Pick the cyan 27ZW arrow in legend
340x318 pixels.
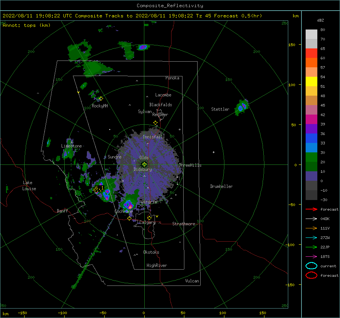pos(311,238)
